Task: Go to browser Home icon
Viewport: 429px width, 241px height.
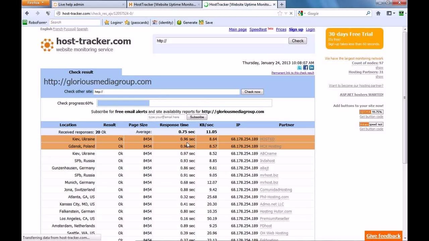Action: click(x=378, y=13)
